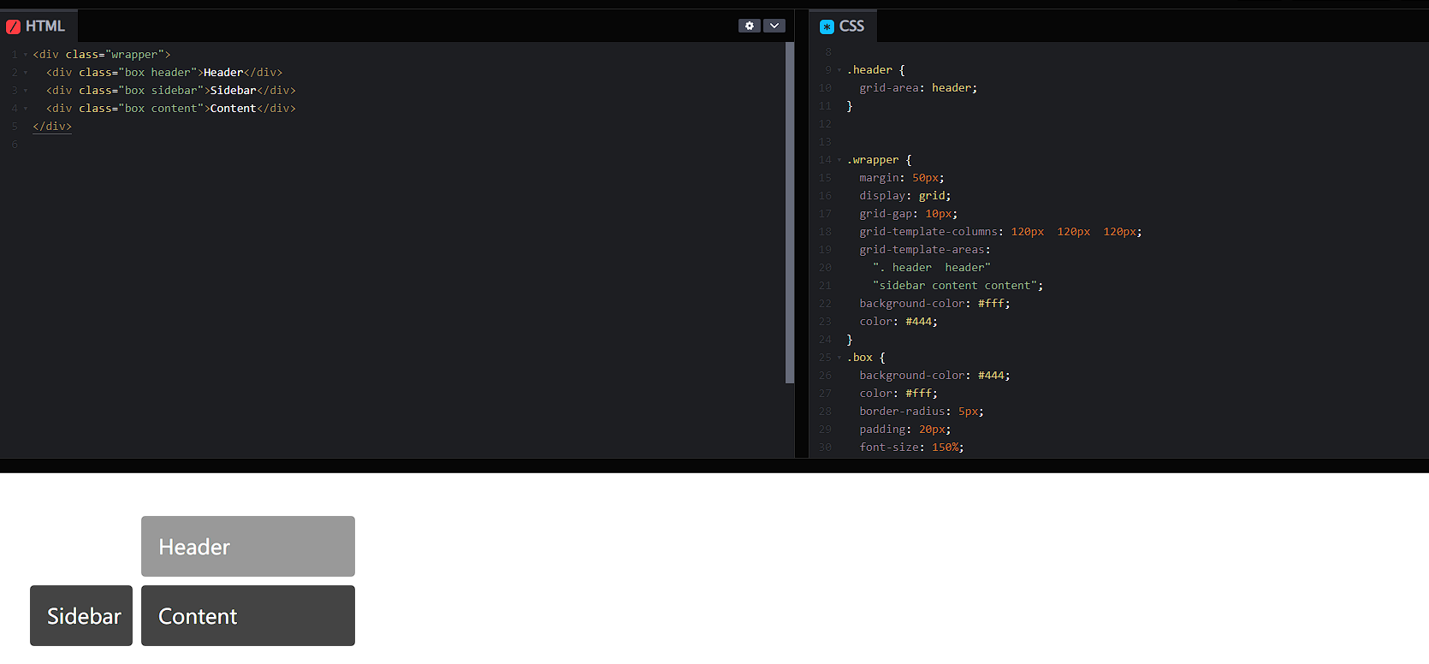Click "background-color: #444;" in .box
This screenshot has width=1429, height=664.
click(934, 376)
